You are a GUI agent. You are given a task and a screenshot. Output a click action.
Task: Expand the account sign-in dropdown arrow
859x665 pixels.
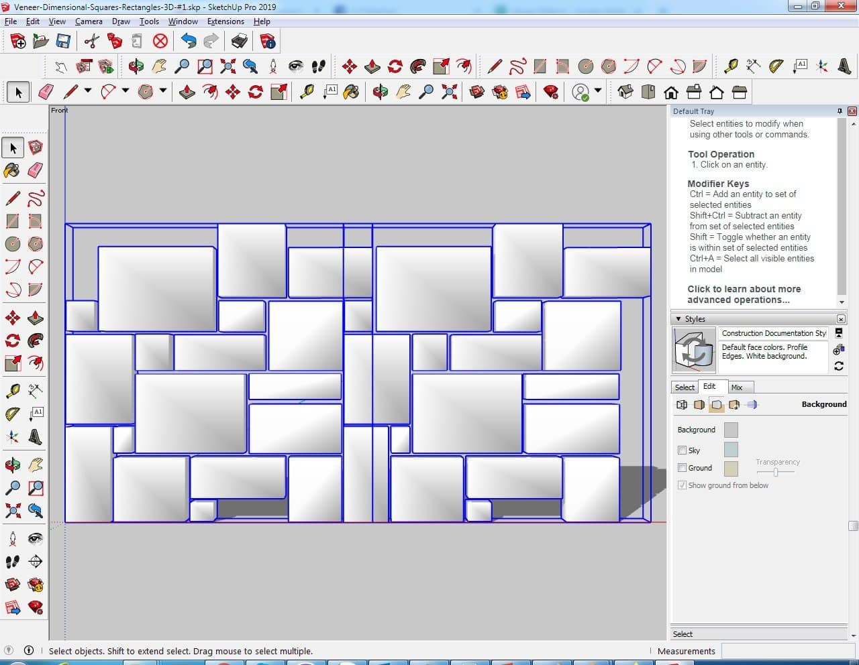point(598,91)
